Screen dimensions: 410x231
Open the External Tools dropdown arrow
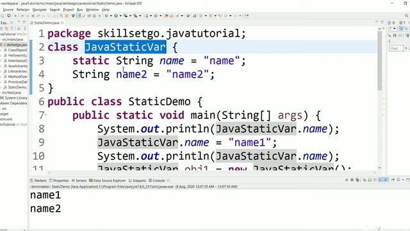140,15
